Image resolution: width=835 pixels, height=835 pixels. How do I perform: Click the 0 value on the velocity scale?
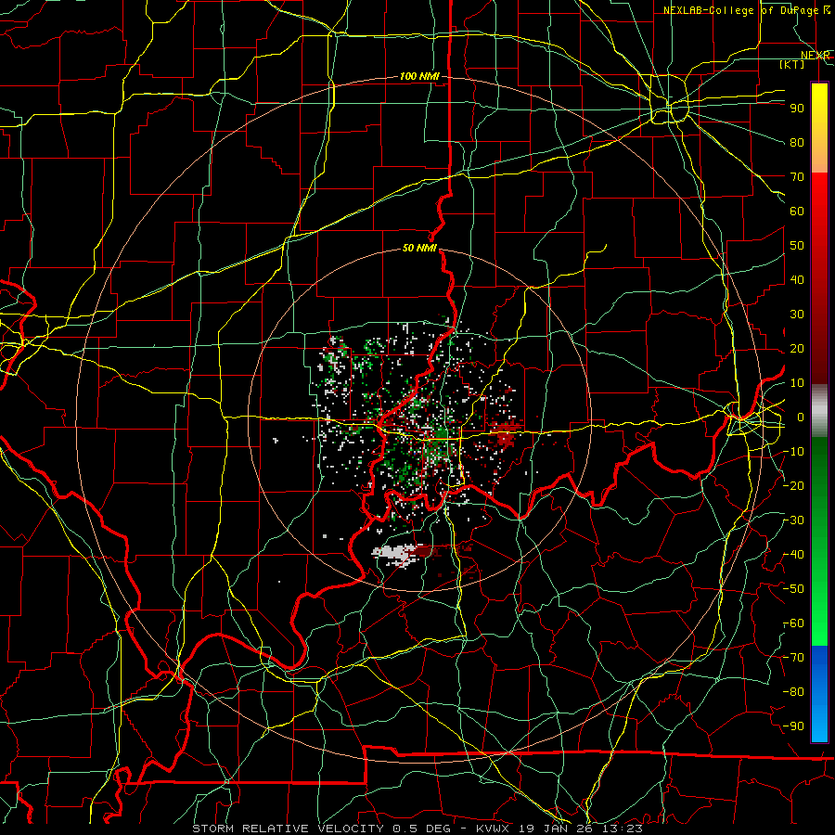pyautogui.click(x=801, y=417)
